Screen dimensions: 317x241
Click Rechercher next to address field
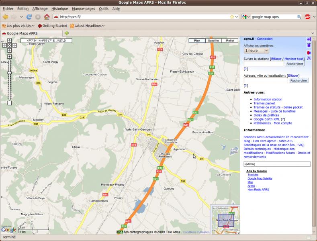tap(299, 80)
